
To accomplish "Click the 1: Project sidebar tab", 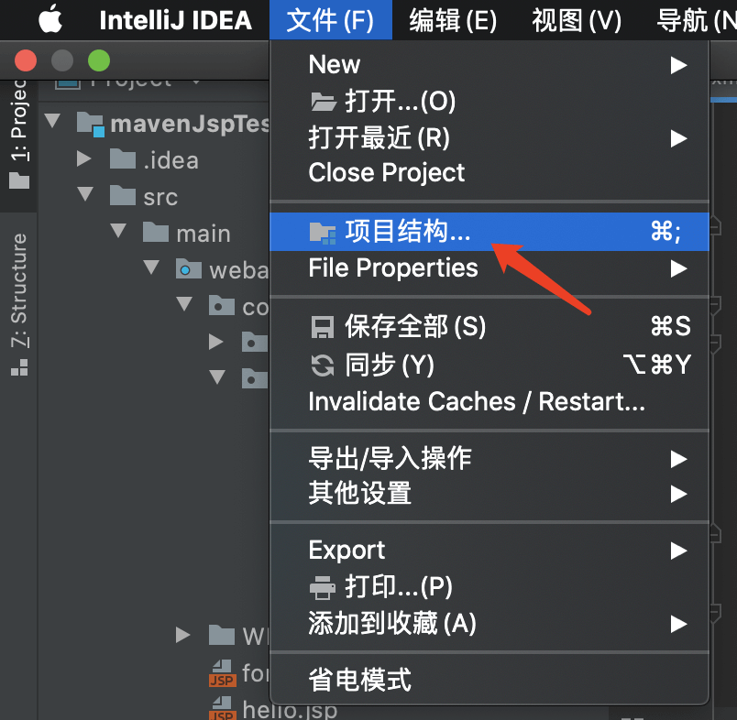I will (19, 134).
